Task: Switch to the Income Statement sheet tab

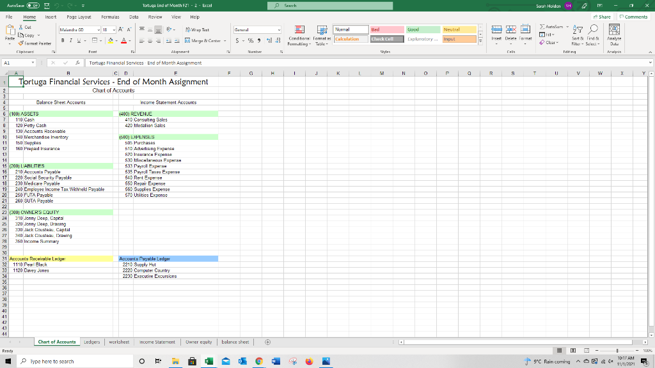Action: pyautogui.click(x=157, y=342)
